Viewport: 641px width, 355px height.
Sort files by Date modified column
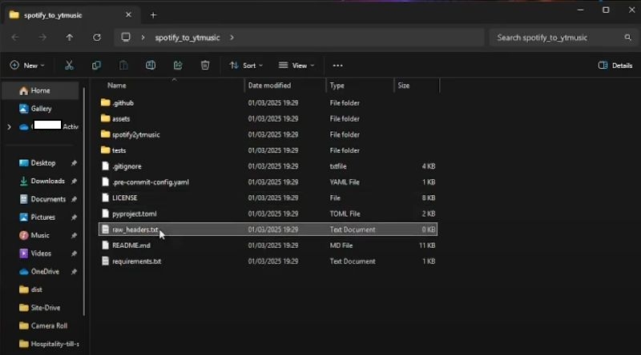coord(269,85)
